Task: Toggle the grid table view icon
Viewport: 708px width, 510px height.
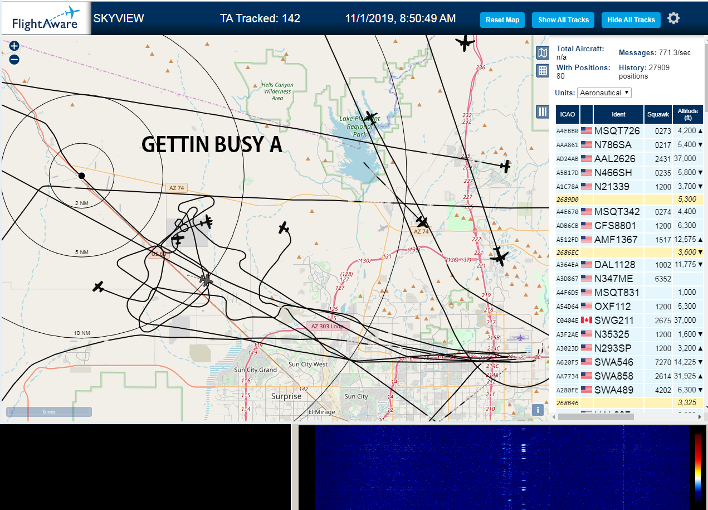Action: pos(543,71)
